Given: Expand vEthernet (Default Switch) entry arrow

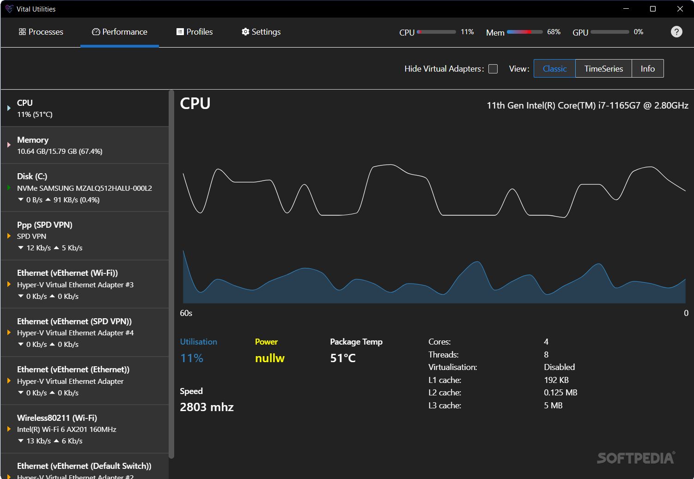Looking at the screenshot, I should pyautogui.click(x=9, y=476).
